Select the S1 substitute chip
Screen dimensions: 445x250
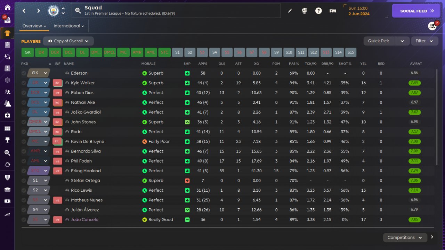[x=177, y=52]
